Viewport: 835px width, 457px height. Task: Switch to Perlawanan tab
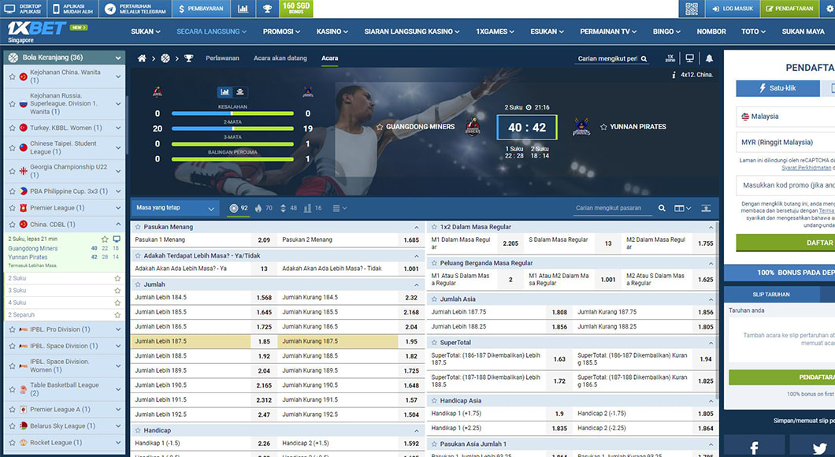pyautogui.click(x=222, y=58)
